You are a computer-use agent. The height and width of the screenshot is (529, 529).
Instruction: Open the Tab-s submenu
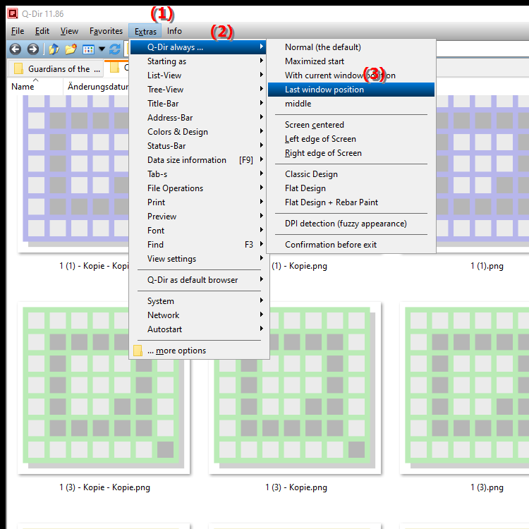coord(198,174)
